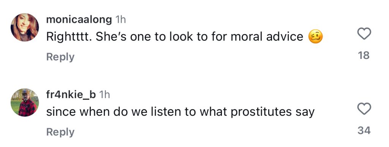This screenshot has width=389, height=147.
Task: Click the 1h timestamp beside fr4nkie_b
Action: point(104,95)
